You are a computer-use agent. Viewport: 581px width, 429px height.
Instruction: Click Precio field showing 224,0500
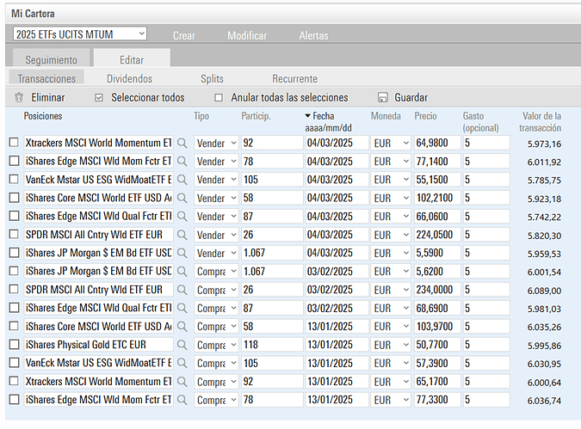(x=437, y=235)
